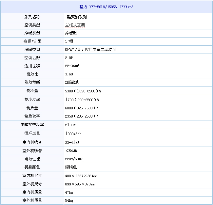Click the 系列名称 label cell

32,17
